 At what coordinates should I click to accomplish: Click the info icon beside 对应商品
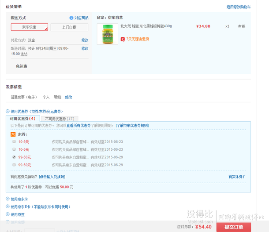click(71, 18)
